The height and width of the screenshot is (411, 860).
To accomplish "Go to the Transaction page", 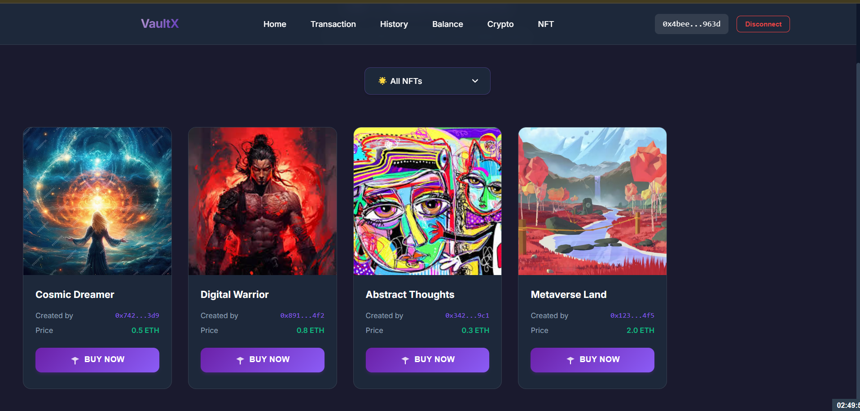I will (x=333, y=24).
